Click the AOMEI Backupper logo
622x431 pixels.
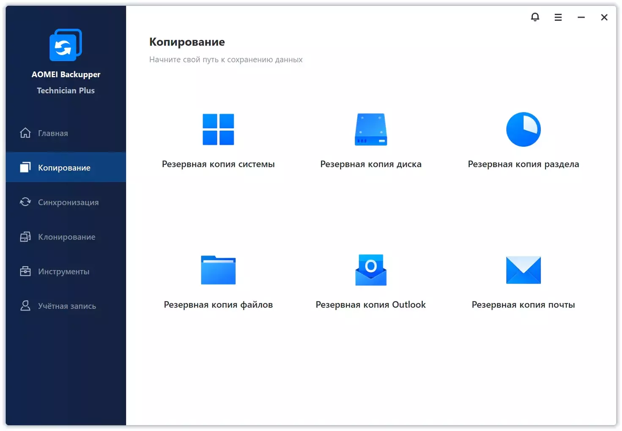(x=66, y=45)
